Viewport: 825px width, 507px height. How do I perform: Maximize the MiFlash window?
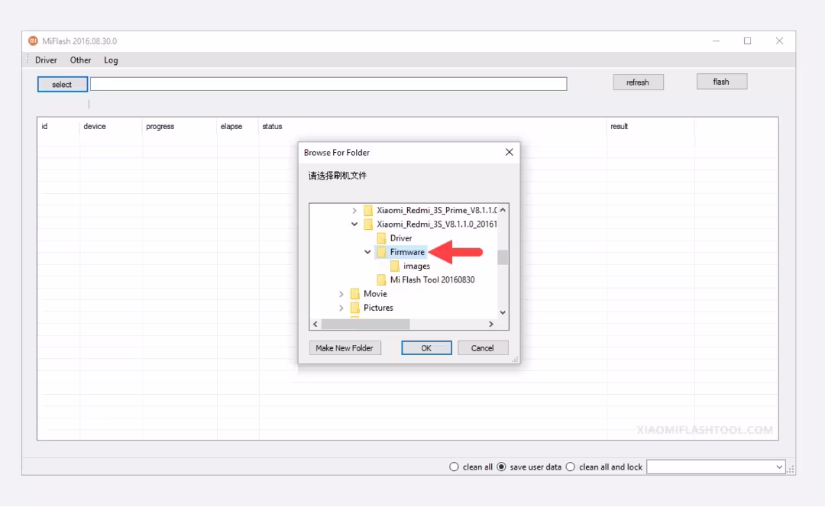tap(747, 41)
